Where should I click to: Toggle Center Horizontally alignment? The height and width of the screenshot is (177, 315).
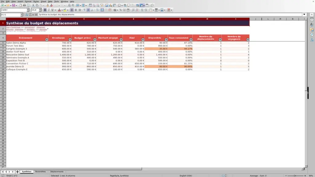[76, 10]
